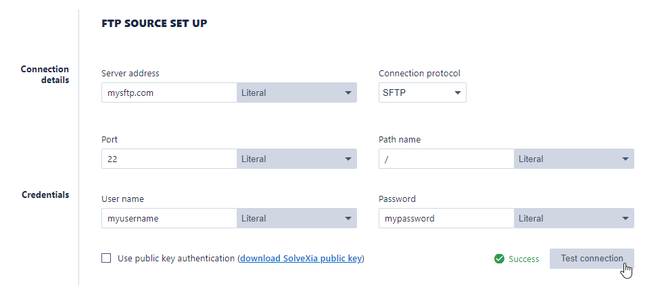The image size is (662, 285).
Task: Follow the download SolveXia public key link
Action: 301,258
